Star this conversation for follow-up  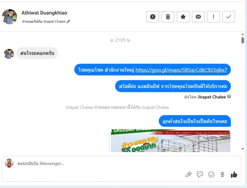click(183, 17)
